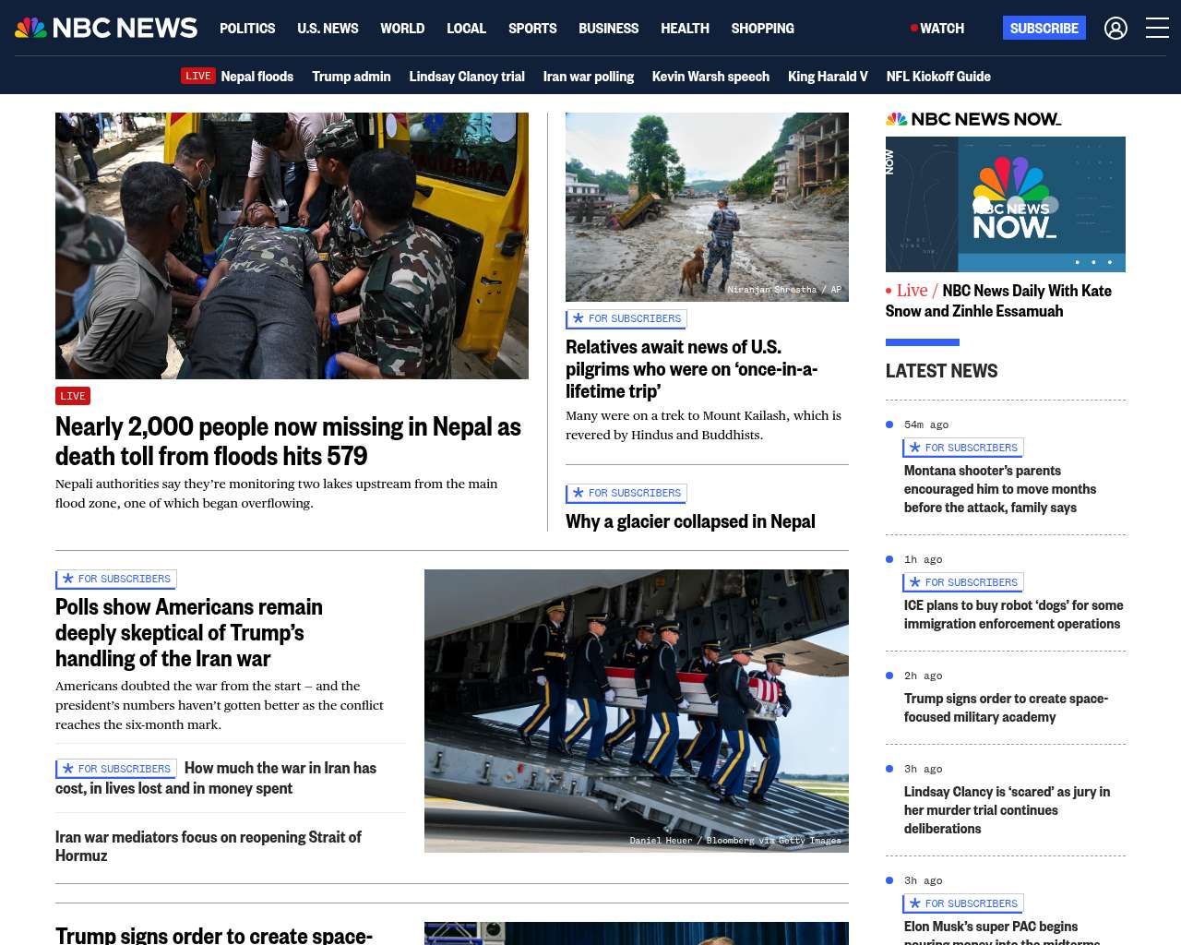
Task: Click subscriber badge beside How much the war
Action: tap(116, 769)
